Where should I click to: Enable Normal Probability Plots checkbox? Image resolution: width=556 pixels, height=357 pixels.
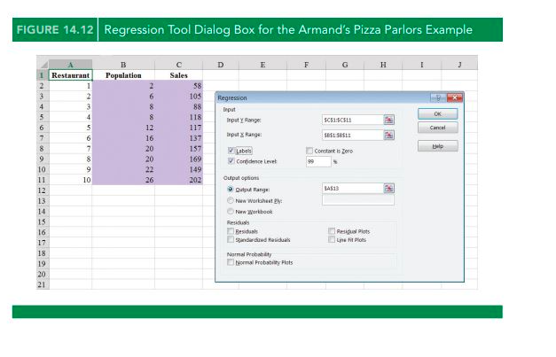(231, 262)
